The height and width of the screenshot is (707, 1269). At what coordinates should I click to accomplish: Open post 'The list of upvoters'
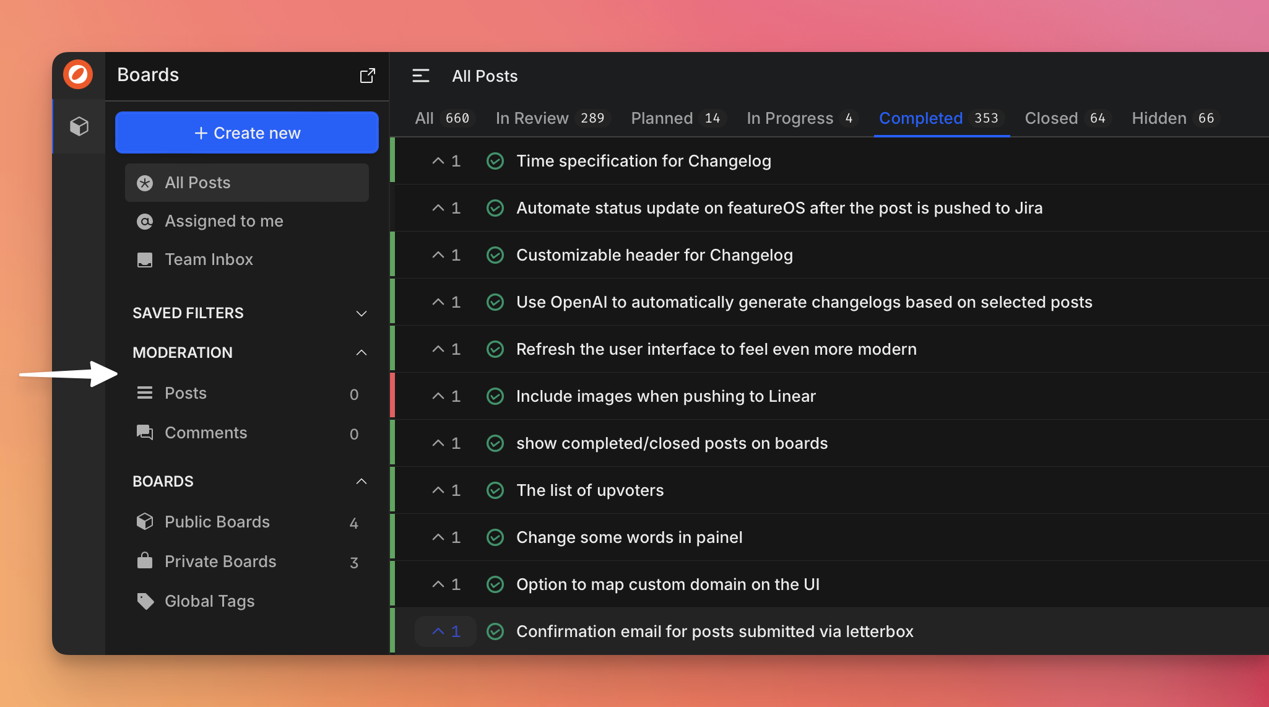coord(590,490)
